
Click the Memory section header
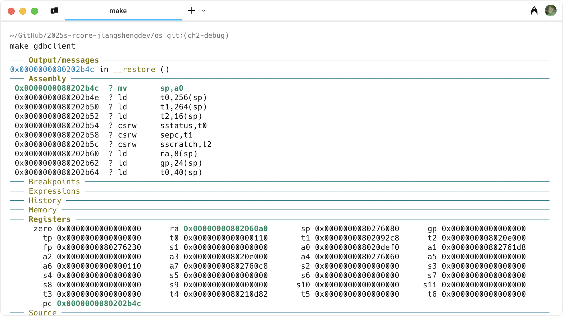click(x=43, y=210)
